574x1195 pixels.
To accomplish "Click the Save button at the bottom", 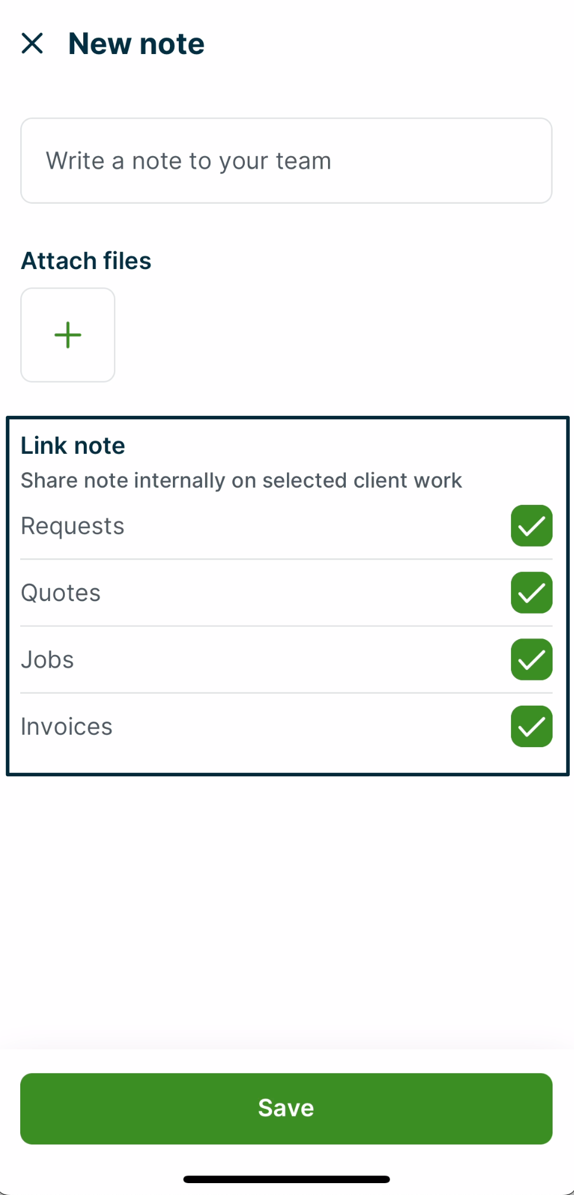I will 286,1107.
